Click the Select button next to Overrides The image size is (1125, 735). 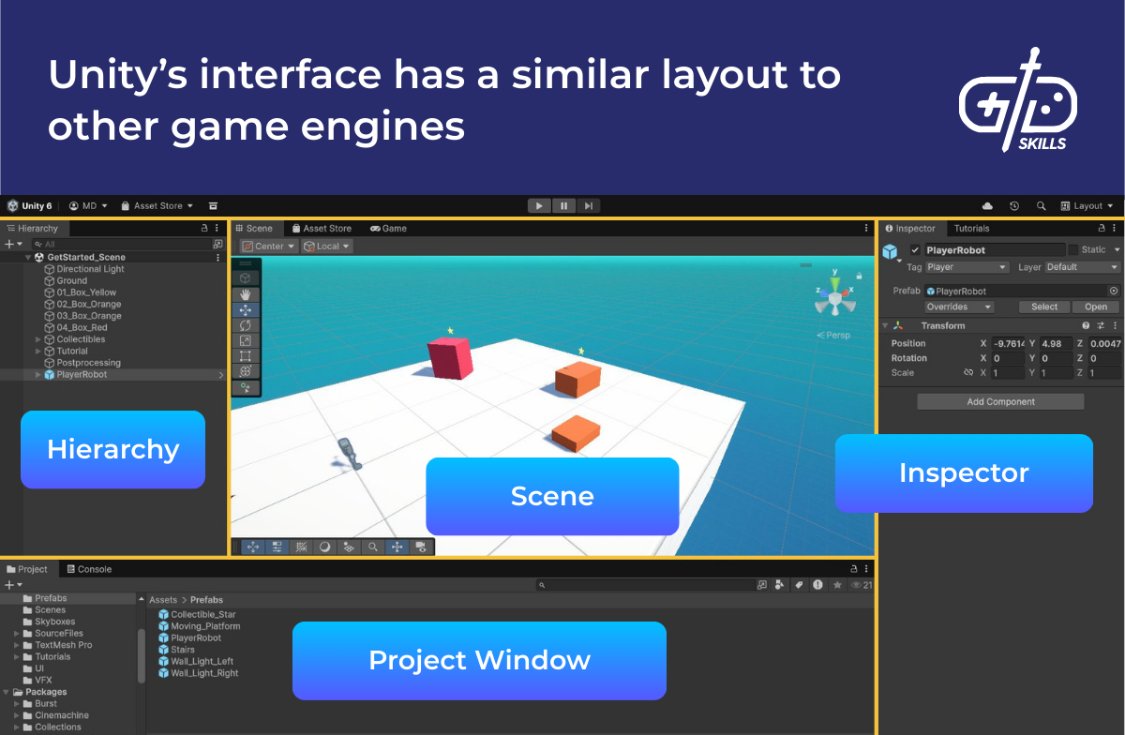(1043, 307)
